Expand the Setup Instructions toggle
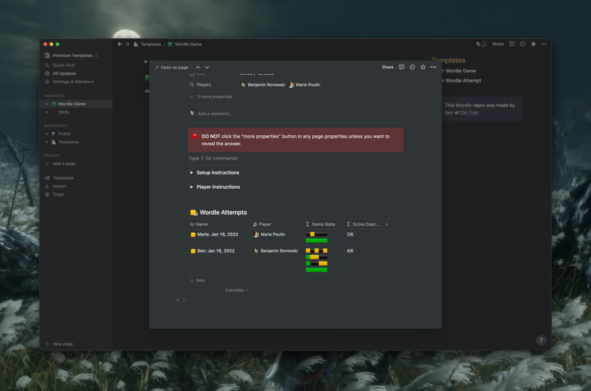 [192, 172]
